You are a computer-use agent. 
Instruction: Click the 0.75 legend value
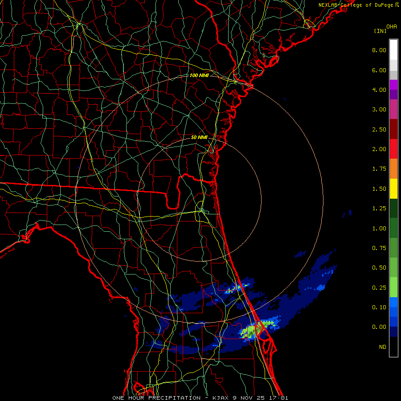(379, 248)
